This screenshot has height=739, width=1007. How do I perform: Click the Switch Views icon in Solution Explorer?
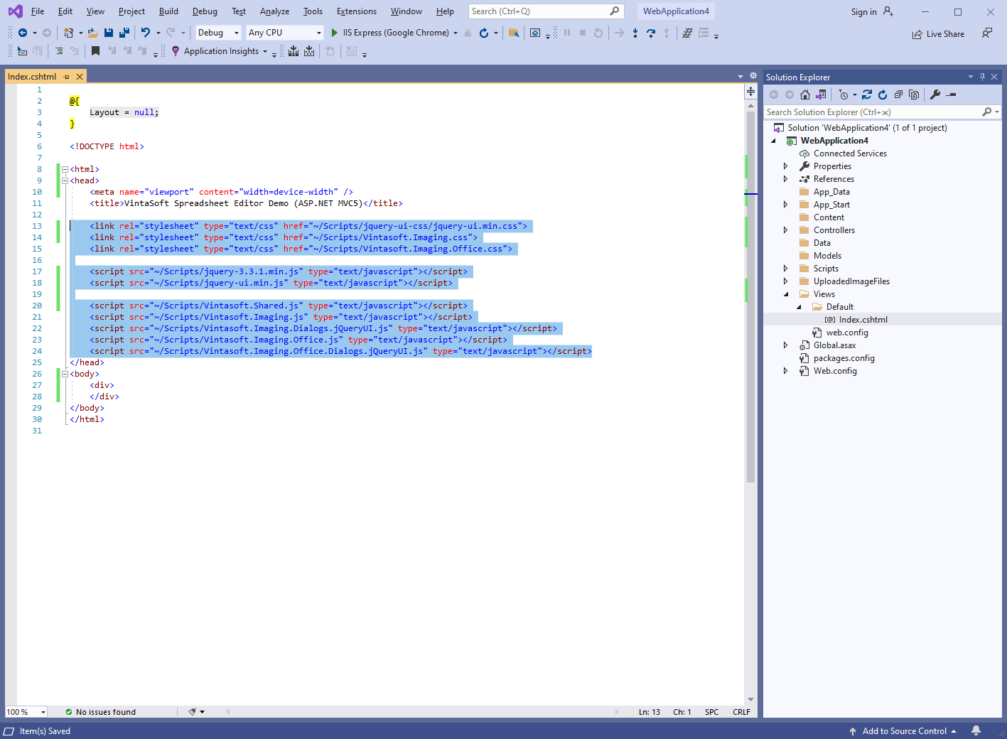pyautogui.click(x=822, y=95)
